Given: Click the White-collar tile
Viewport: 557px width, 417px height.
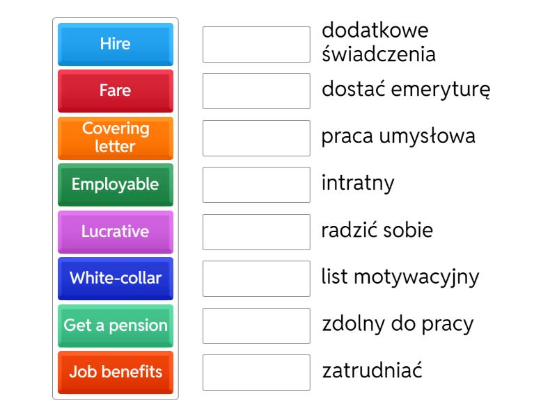Looking at the screenshot, I should (115, 278).
